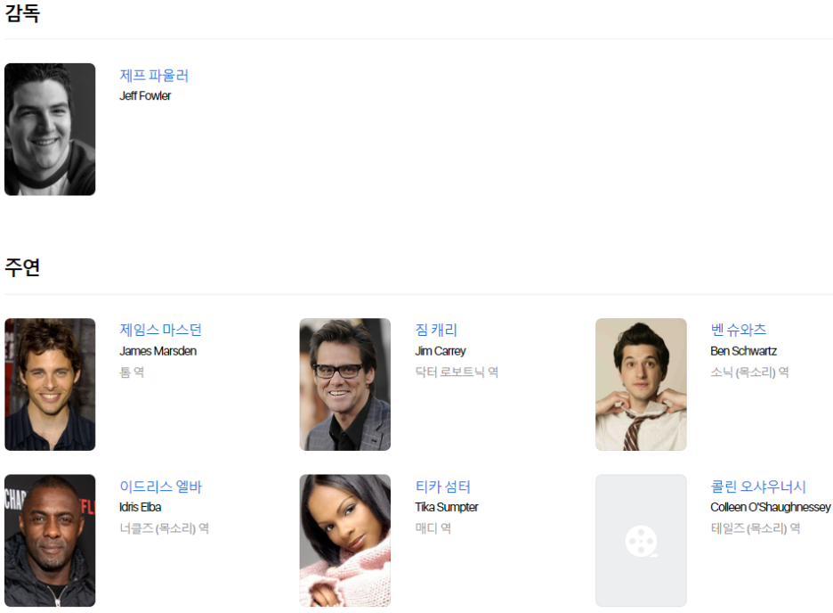The width and height of the screenshot is (833, 613).
Task: Click the role text 테일즈 (목소리) 역
Action: pyautogui.click(x=756, y=528)
